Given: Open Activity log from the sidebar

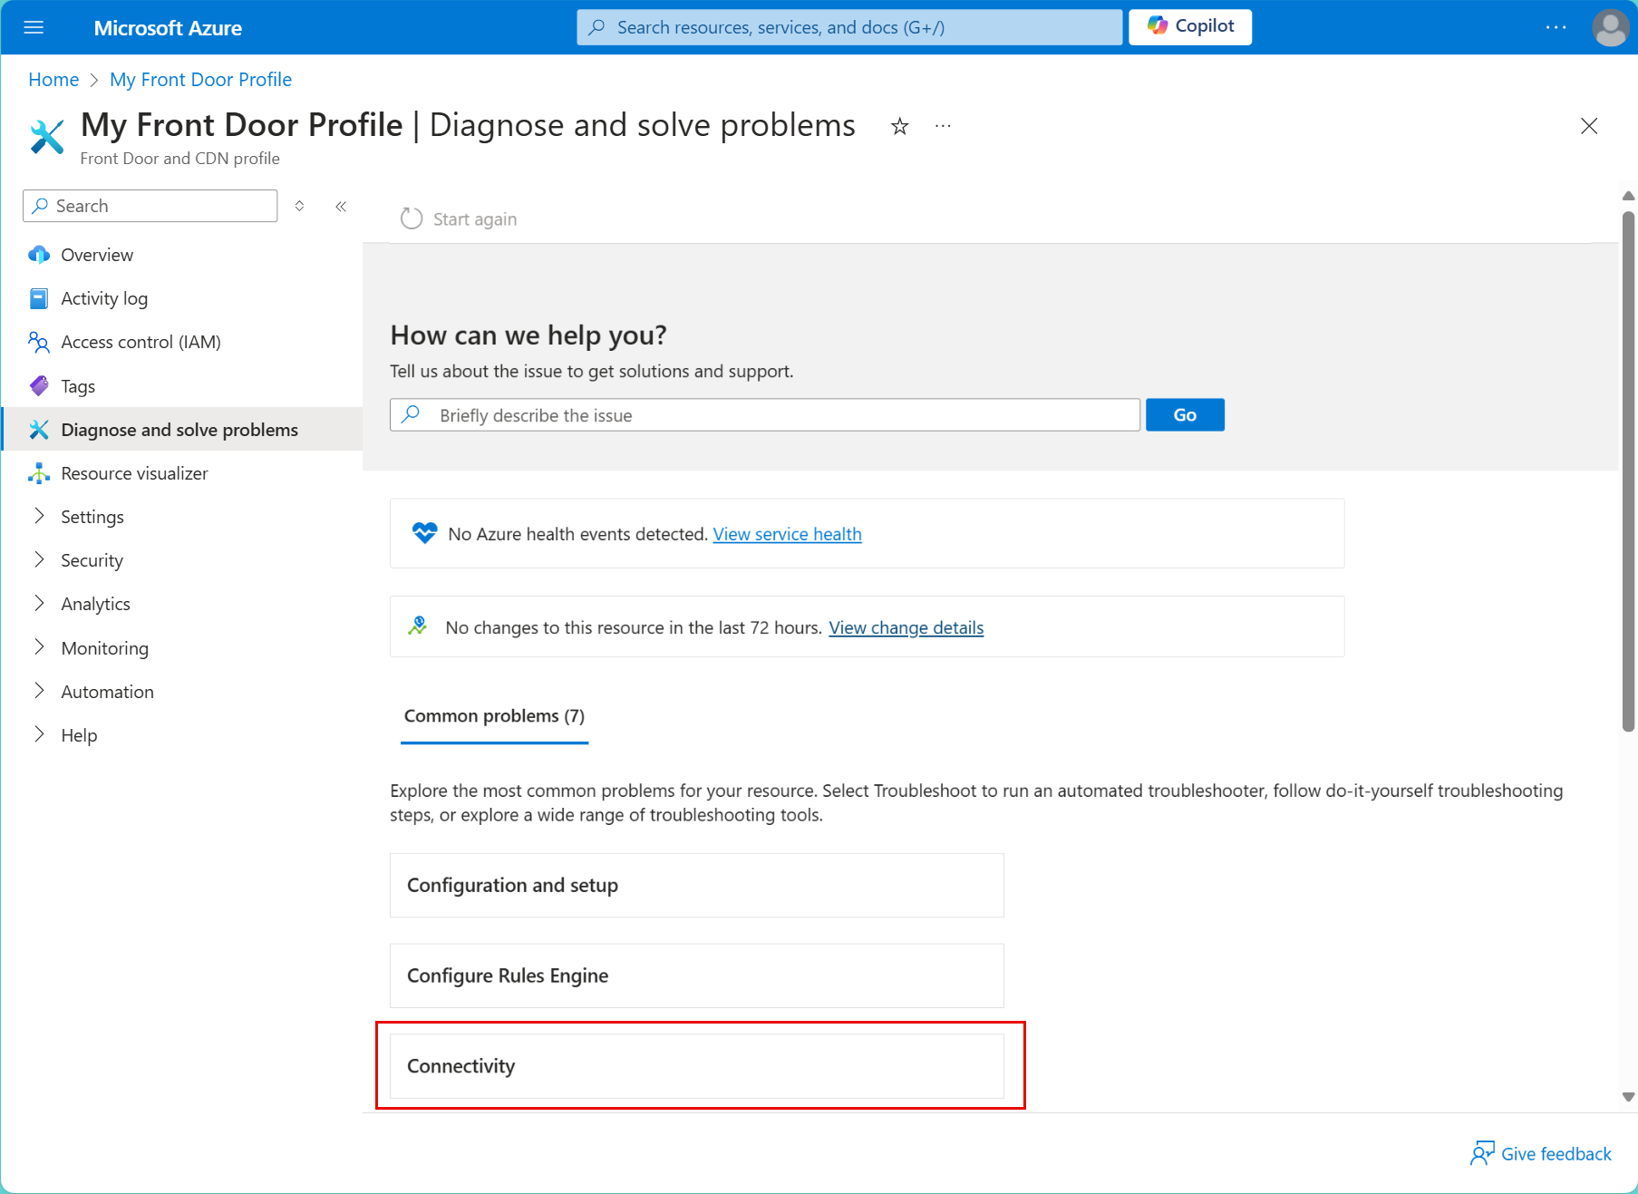Looking at the screenshot, I should (x=103, y=298).
